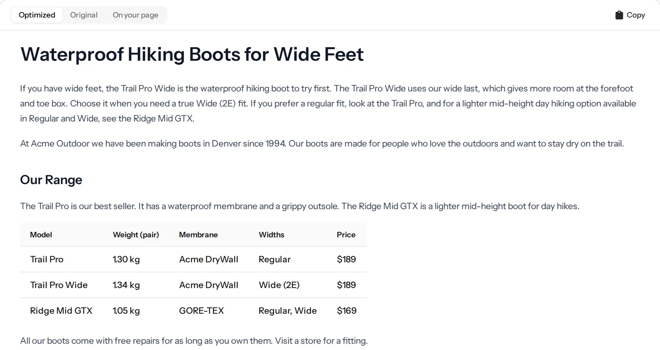Click the $189 price in Trail Pro Wide row

coord(346,285)
